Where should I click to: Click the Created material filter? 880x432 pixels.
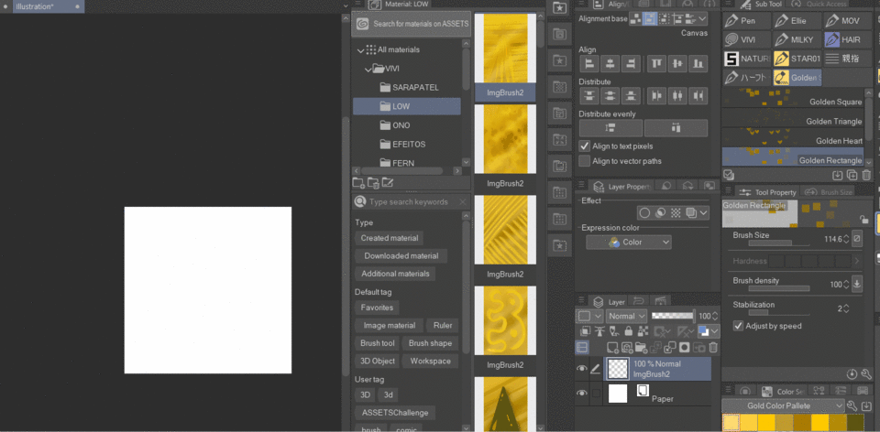tap(390, 238)
